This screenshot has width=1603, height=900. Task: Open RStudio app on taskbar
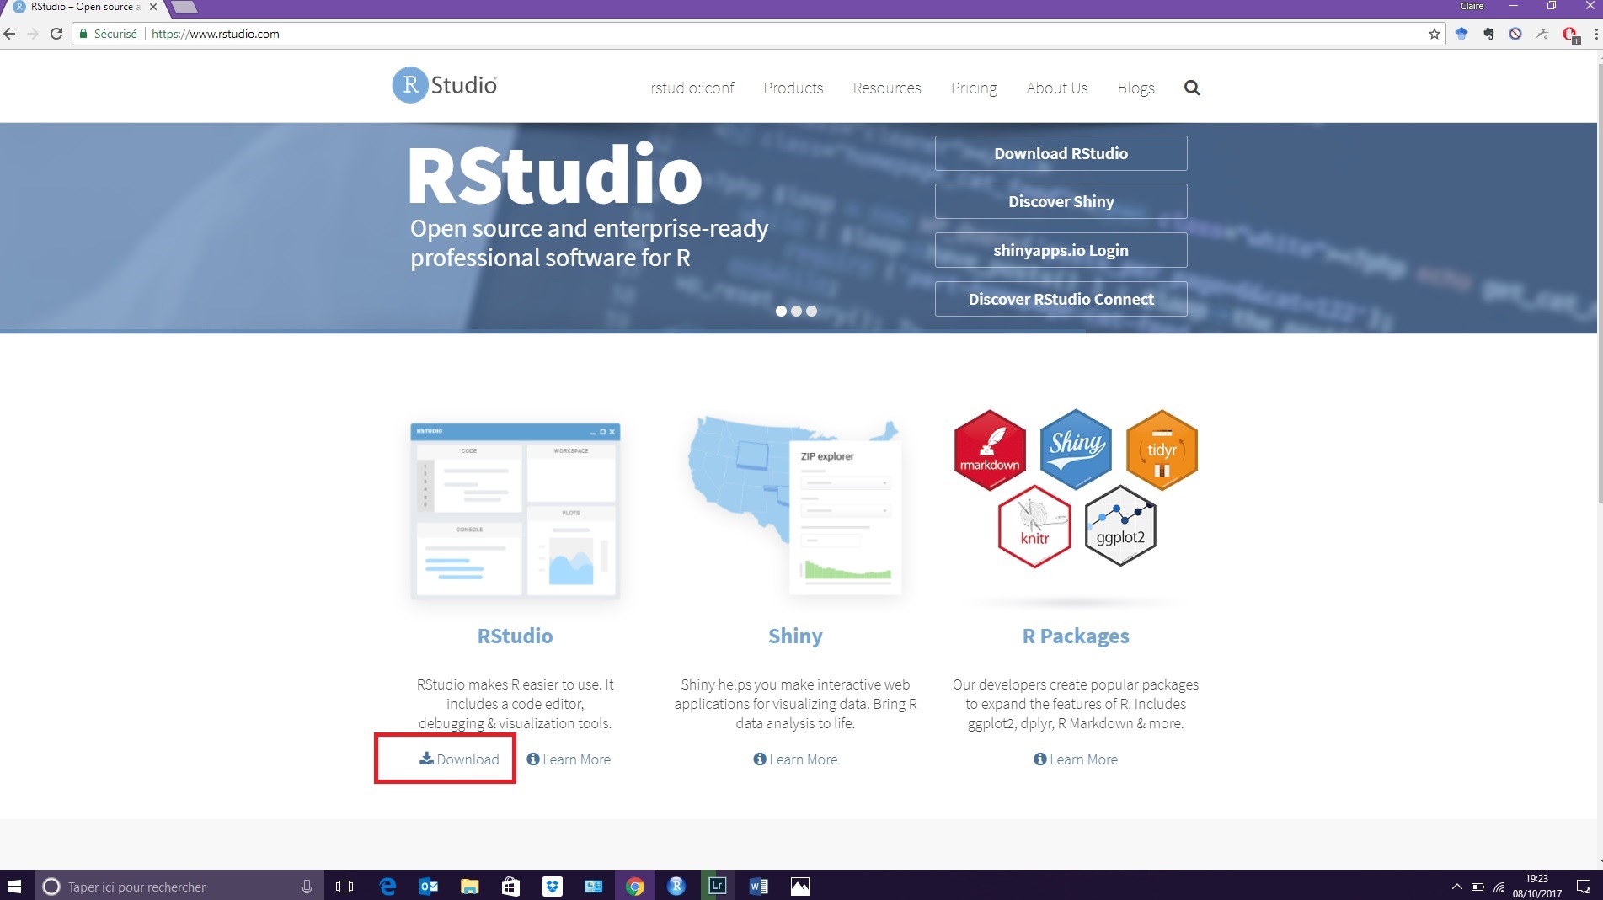click(x=676, y=886)
